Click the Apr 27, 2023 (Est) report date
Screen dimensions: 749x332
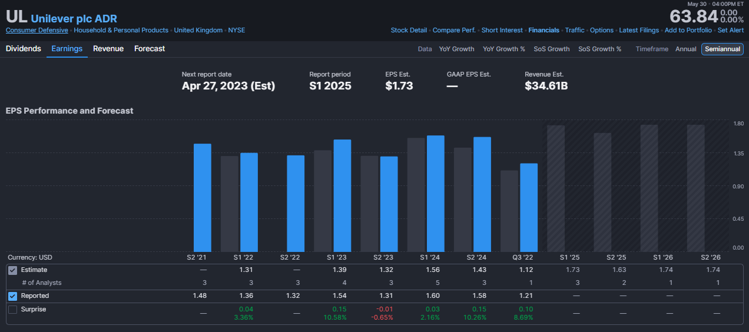click(228, 86)
